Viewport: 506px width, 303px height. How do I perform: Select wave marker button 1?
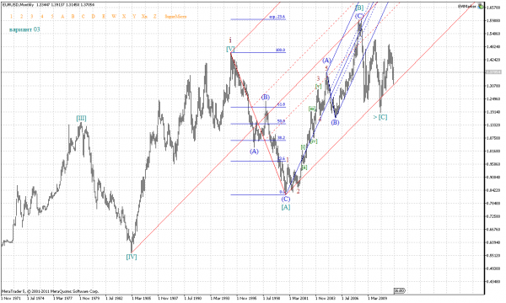[x=11, y=17]
